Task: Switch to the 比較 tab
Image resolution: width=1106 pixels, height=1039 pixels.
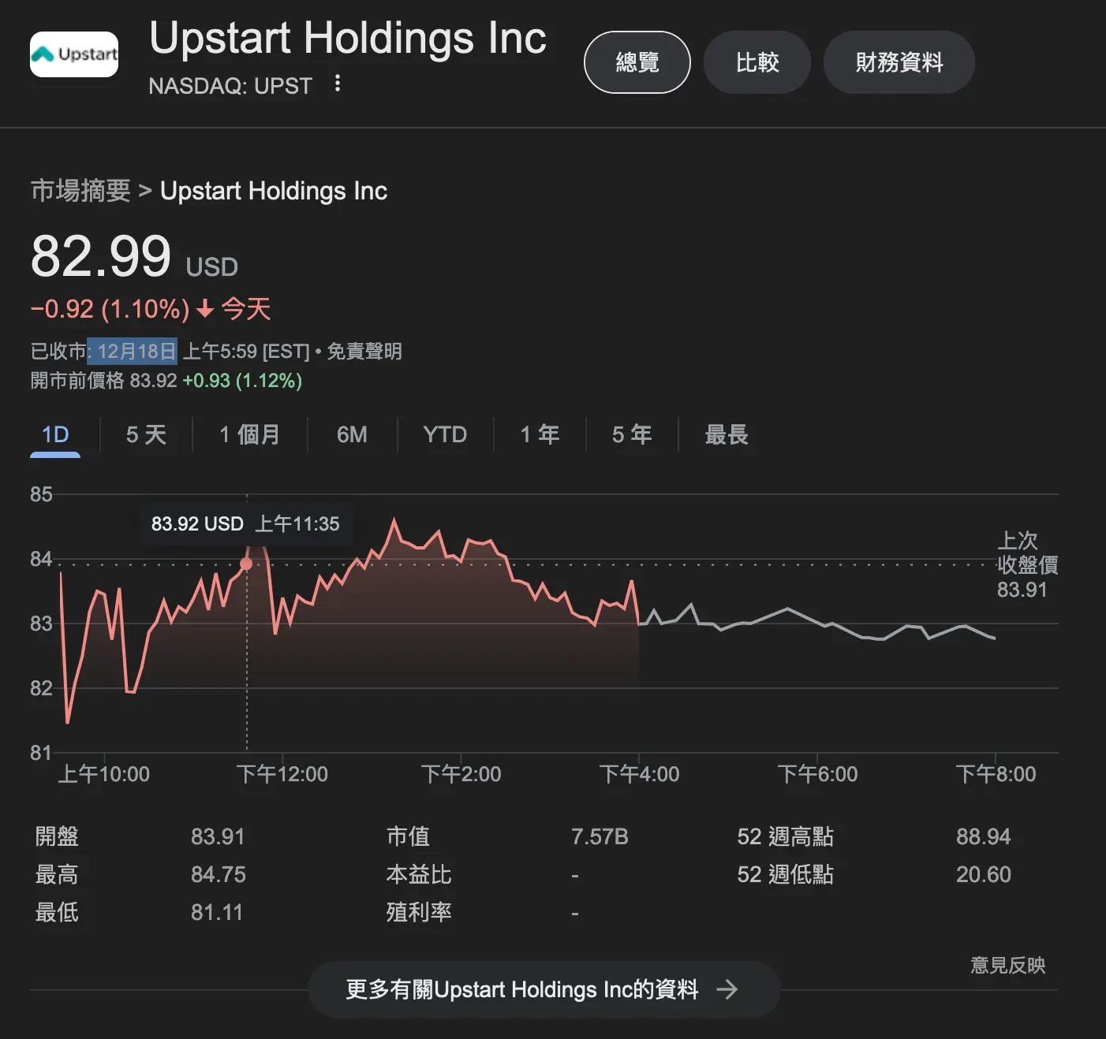Action: pyautogui.click(x=757, y=62)
